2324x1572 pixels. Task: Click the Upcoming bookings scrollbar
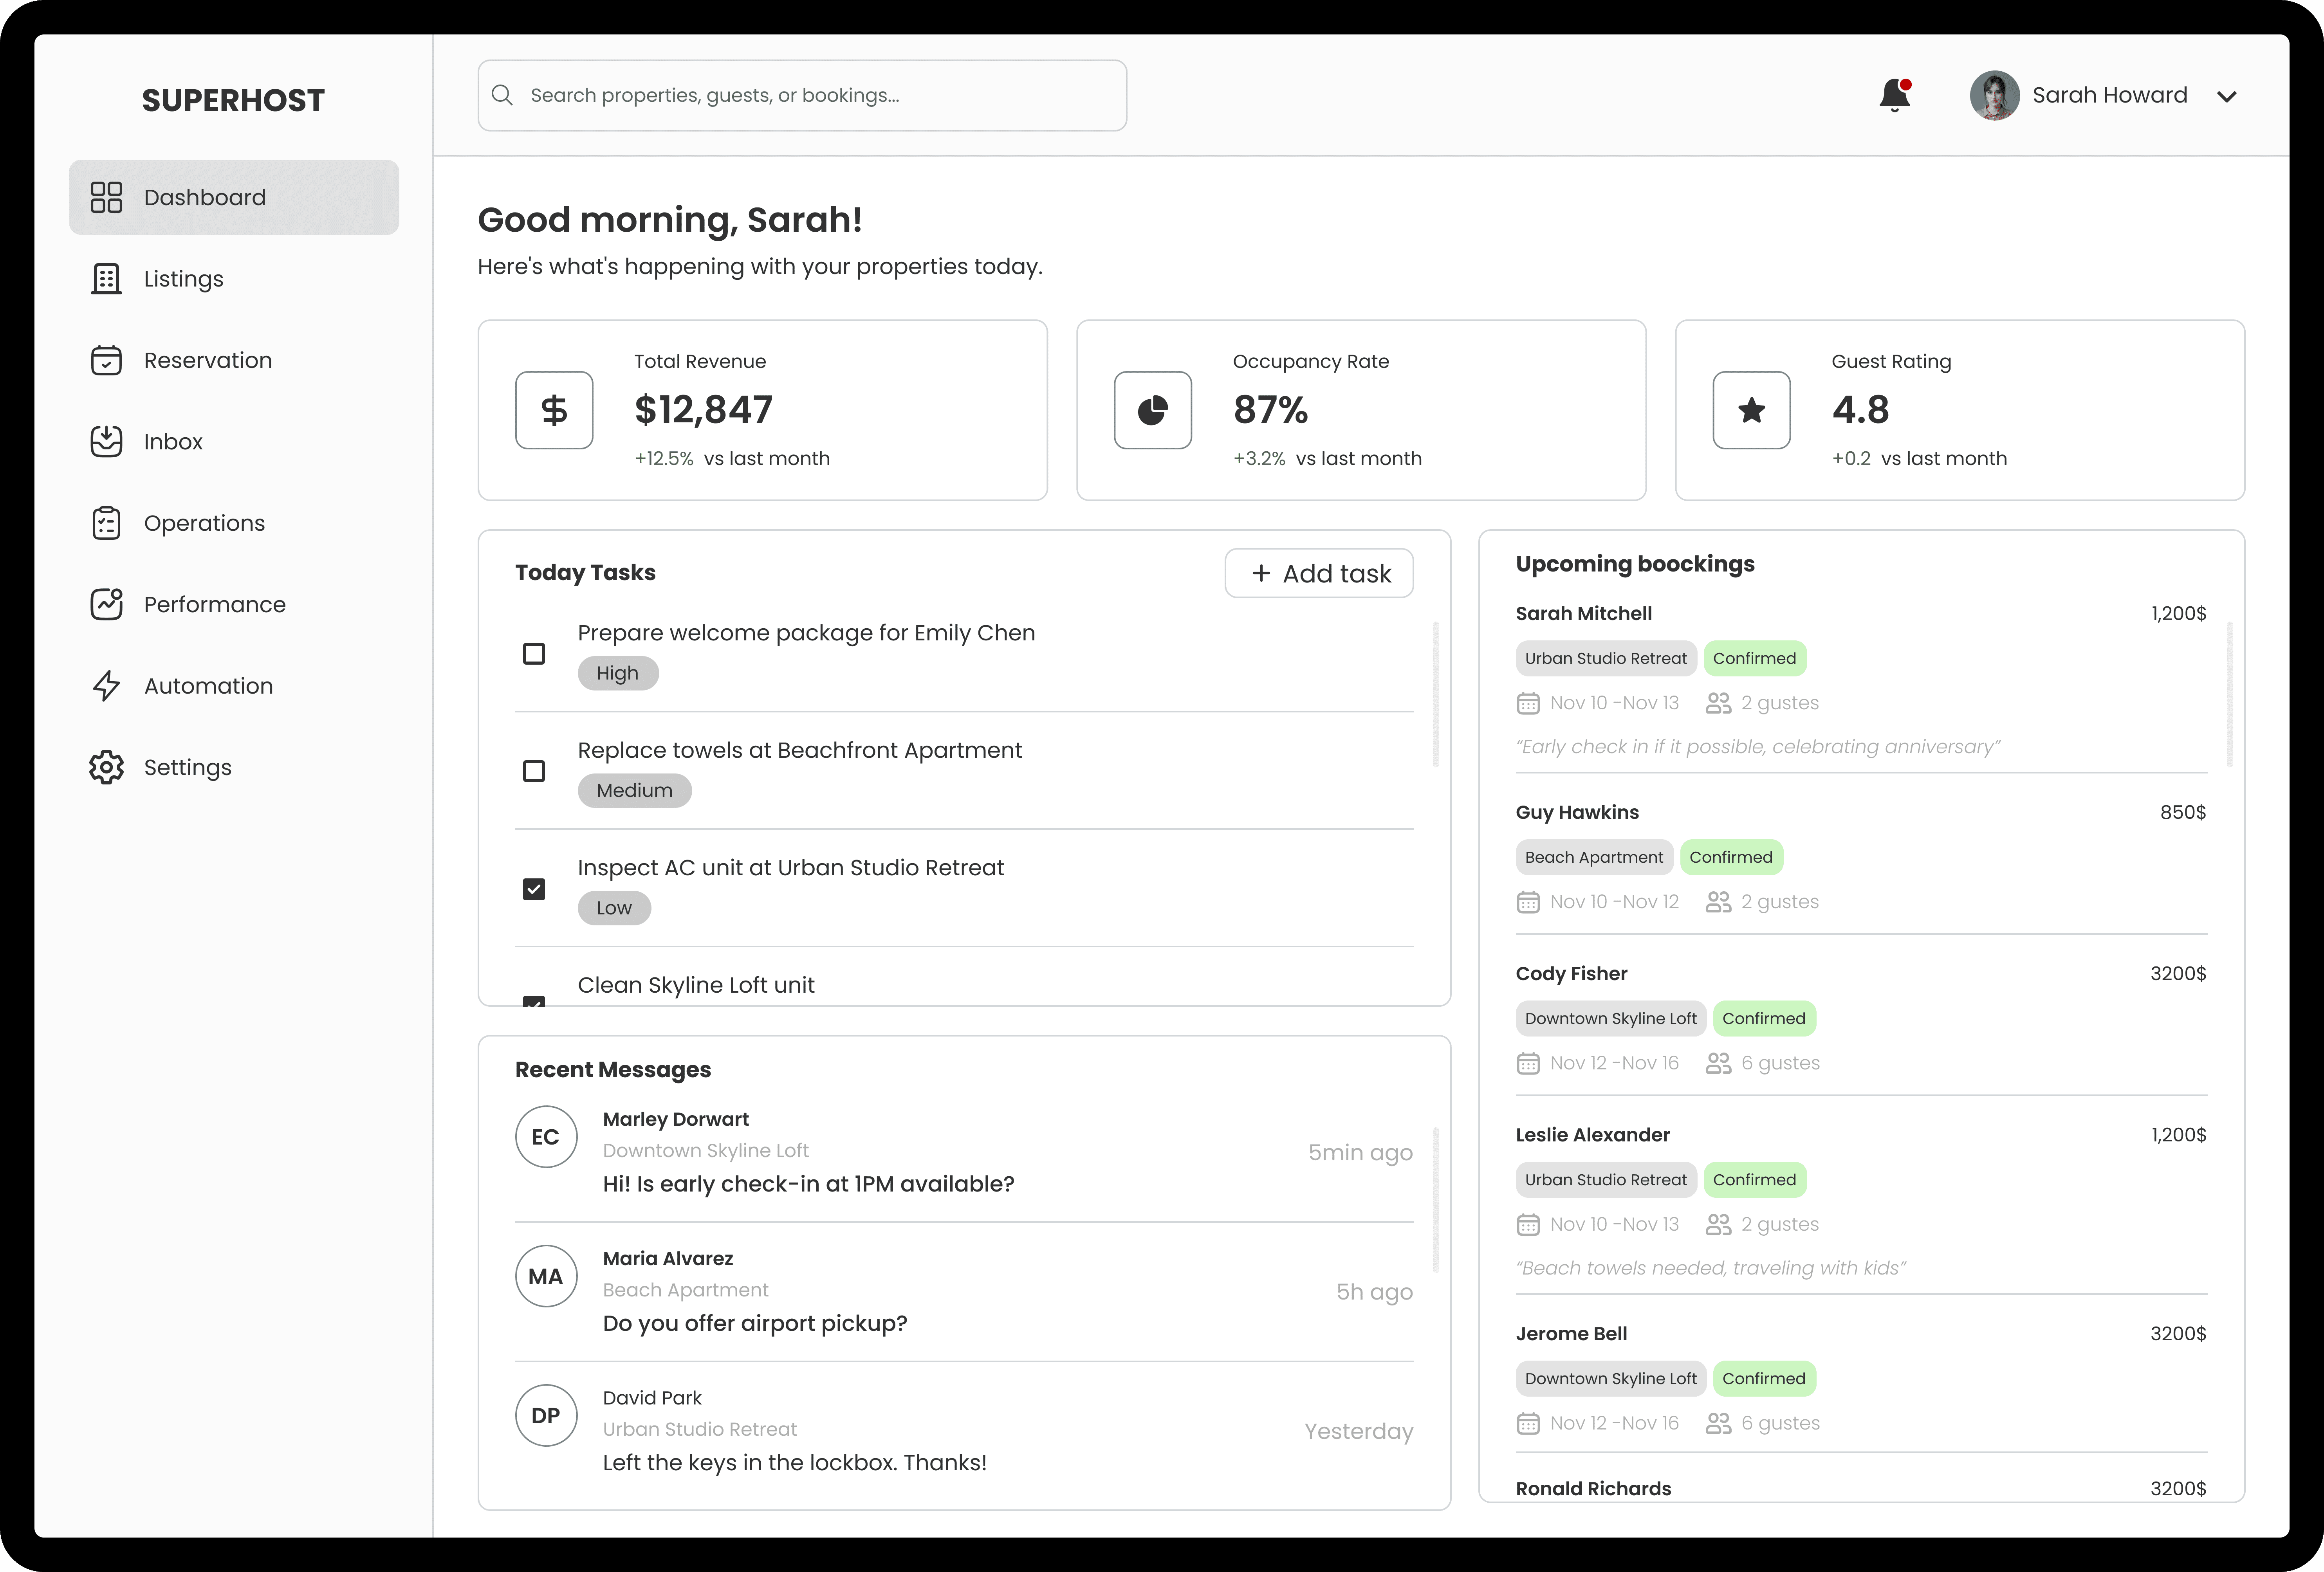point(2230,694)
